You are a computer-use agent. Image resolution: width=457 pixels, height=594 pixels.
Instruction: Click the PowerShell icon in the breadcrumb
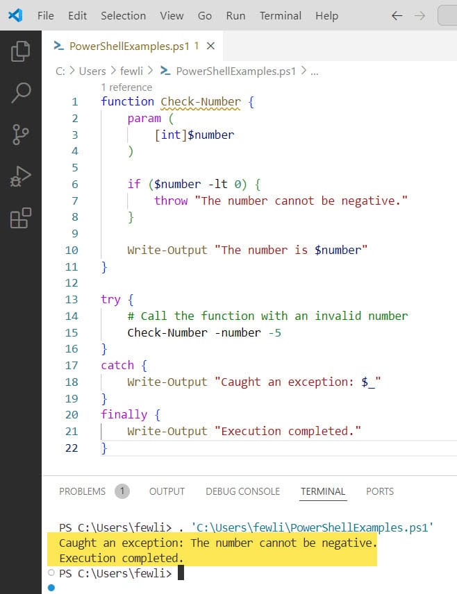pyautogui.click(x=165, y=71)
